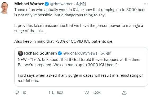Viewport: 152px width, 97px height.
Task: Open Richard Southern's small avatar
Action: [x=20, y=53]
